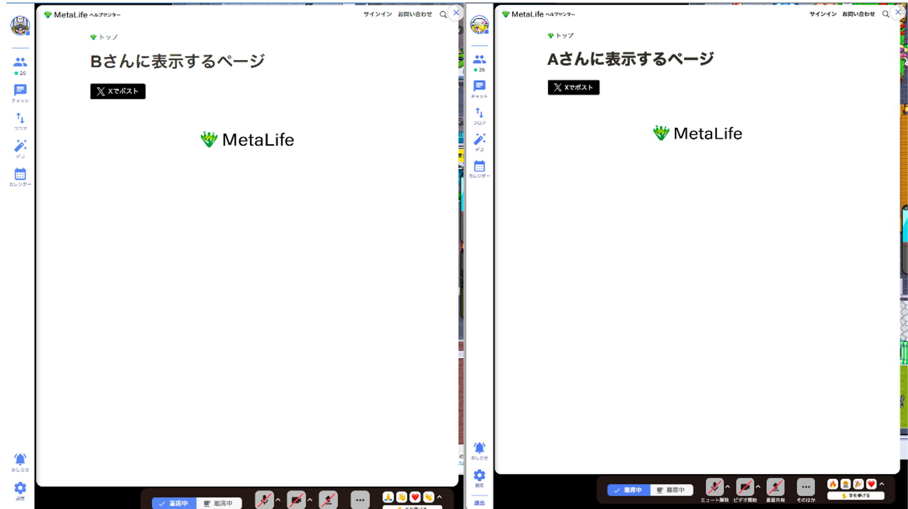Expand microphone options chevron in left toolbar
The image size is (908, 509).
[278, 499]
